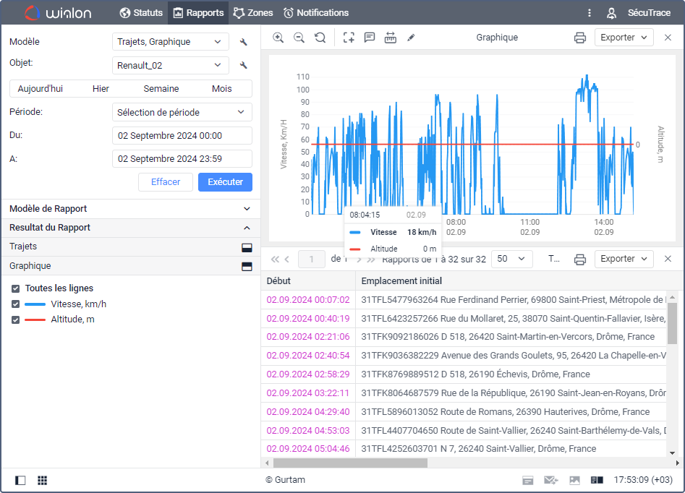Open the Période selection dropdown
685x493 pixels.
[x=182, y=112]
